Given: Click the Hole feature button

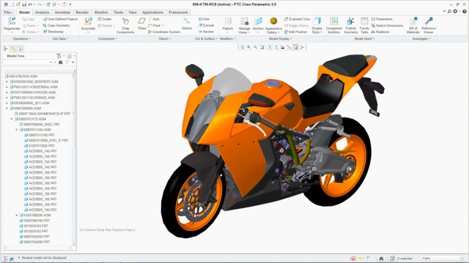Looking at the screenshot, I should [x=204, y=19].
